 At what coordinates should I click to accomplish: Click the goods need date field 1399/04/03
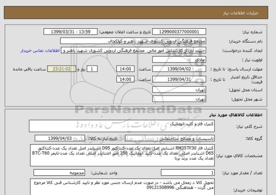point(60,138)
